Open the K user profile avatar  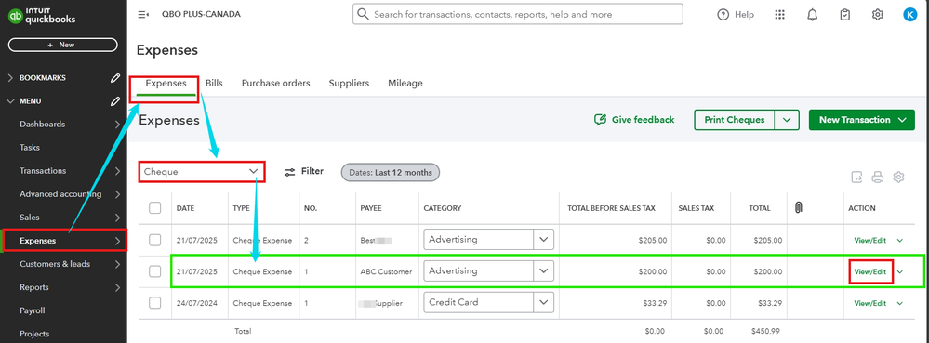[909, 15]
